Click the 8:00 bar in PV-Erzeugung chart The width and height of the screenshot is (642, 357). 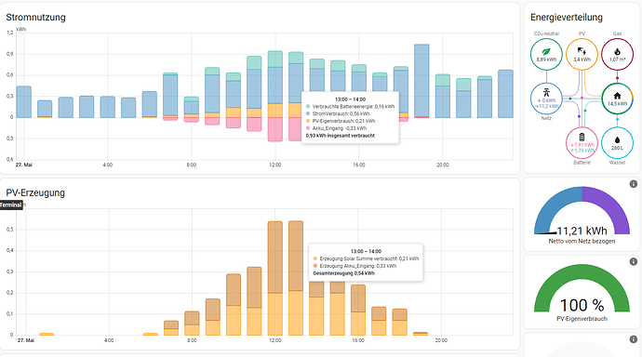192,323
